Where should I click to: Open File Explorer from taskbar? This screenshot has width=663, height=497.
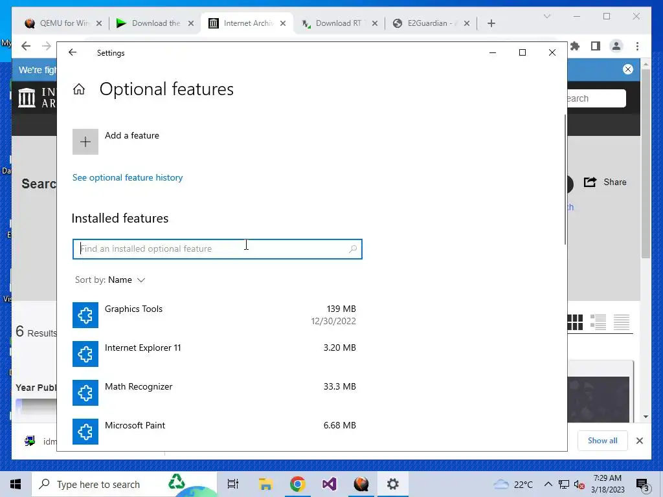(265, 484)
